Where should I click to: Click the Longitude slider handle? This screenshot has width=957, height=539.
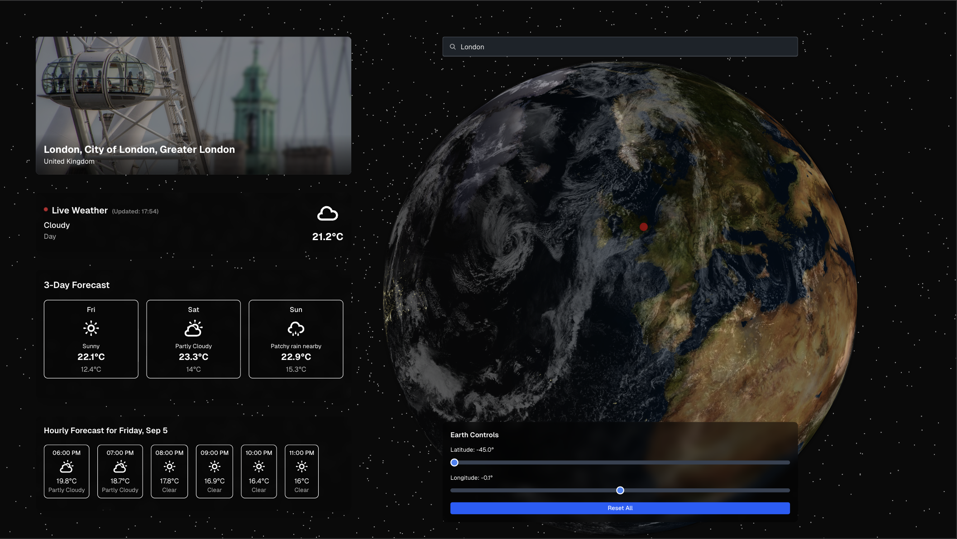620,491
